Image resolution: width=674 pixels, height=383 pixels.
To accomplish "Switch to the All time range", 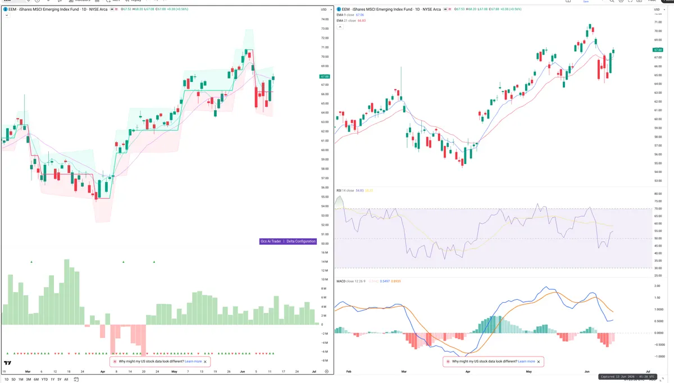I will (66, 380).
